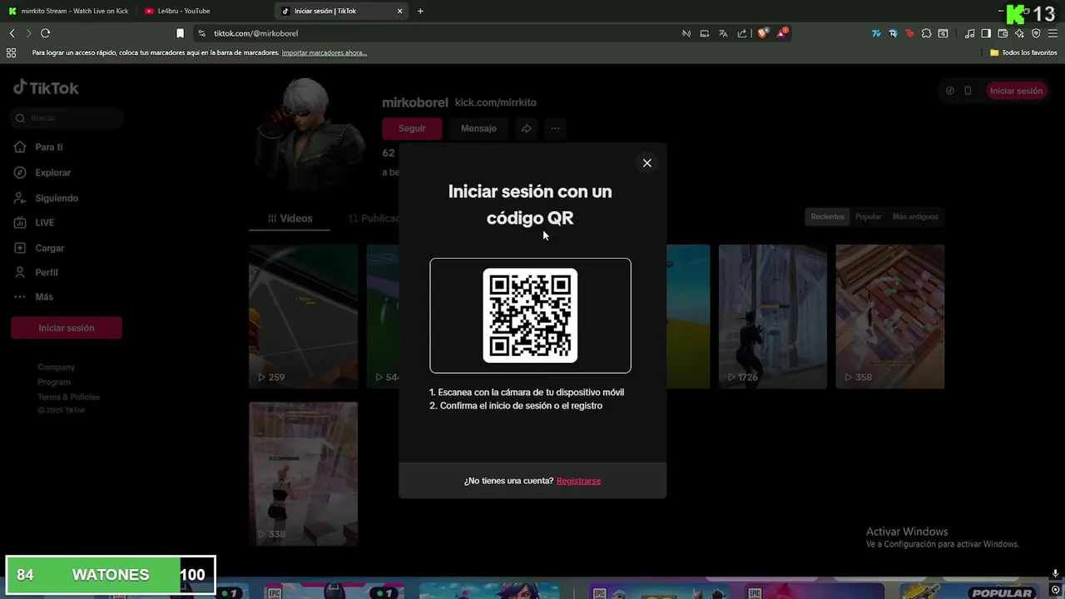Open the Leo AI sparkle icon
1065x599 pixels.
click(x=1019, y=33)
